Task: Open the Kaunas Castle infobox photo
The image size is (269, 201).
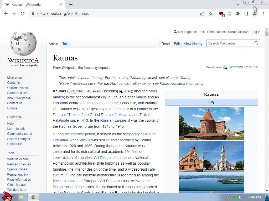Action: pyautogui.click(x=211, y=124)
